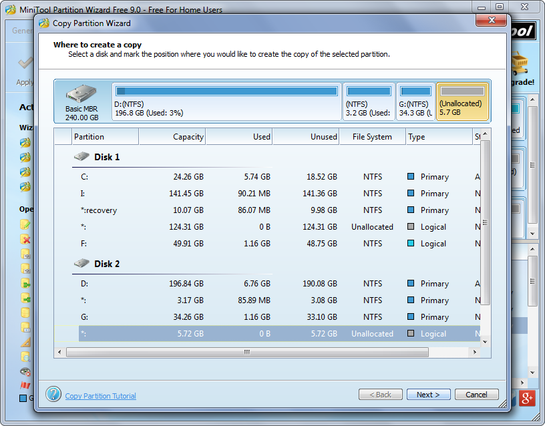545x426 pixels.
Task: Click the fourth wizard icon in the main window's sidebar
Action: [x=25, y=186]
